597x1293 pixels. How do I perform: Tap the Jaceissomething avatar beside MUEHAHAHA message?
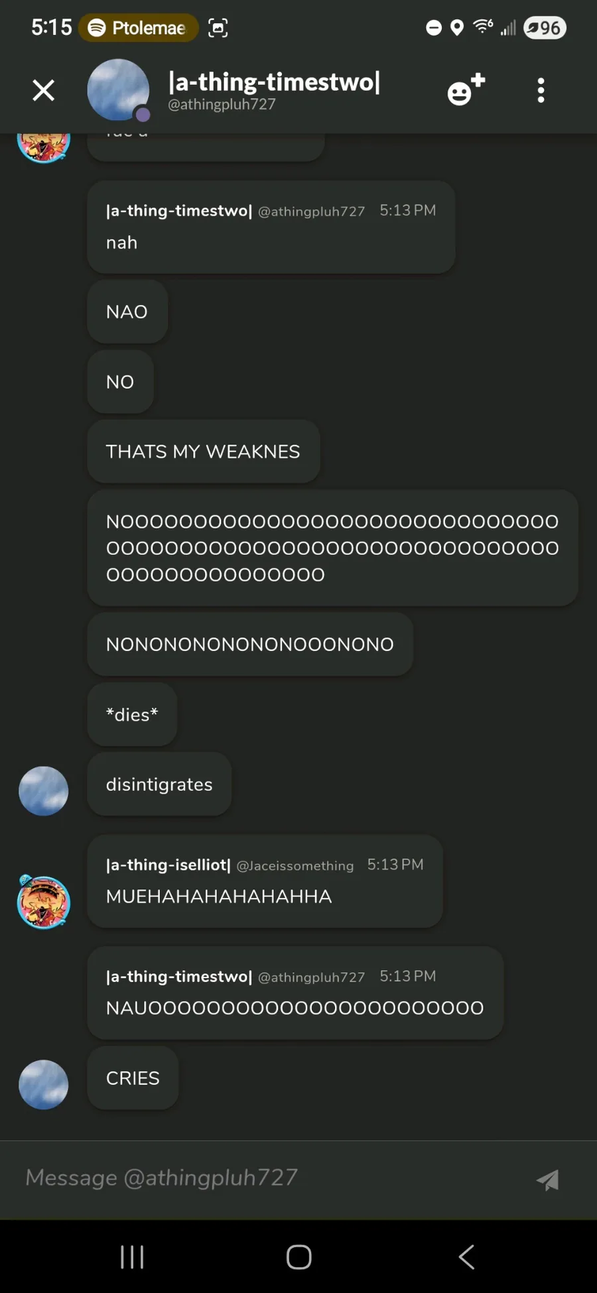coord(44,902)
